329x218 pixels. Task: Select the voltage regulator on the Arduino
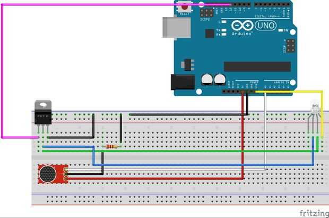click(x=187, y=65)
